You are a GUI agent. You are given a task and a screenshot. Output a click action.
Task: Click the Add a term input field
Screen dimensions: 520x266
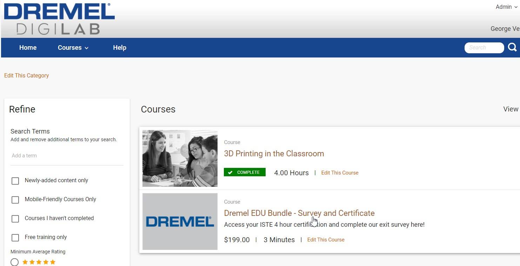pos(67,156)
